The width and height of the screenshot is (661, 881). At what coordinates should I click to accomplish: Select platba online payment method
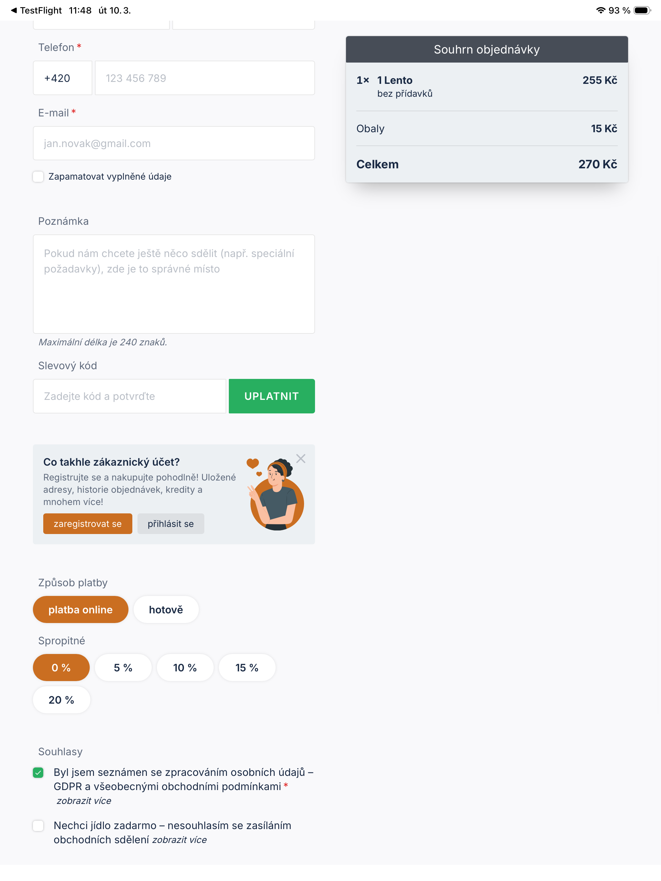point(81,609)
